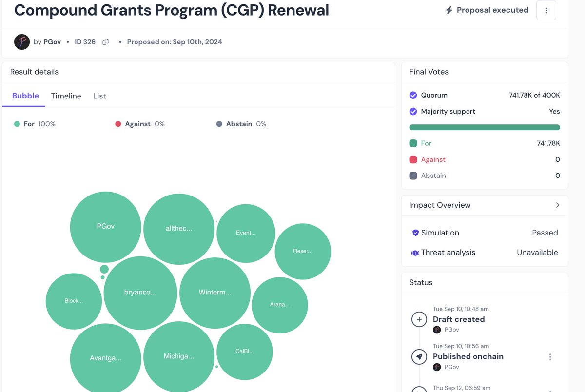Click PGov avatar under Draft created

point(437,330)
